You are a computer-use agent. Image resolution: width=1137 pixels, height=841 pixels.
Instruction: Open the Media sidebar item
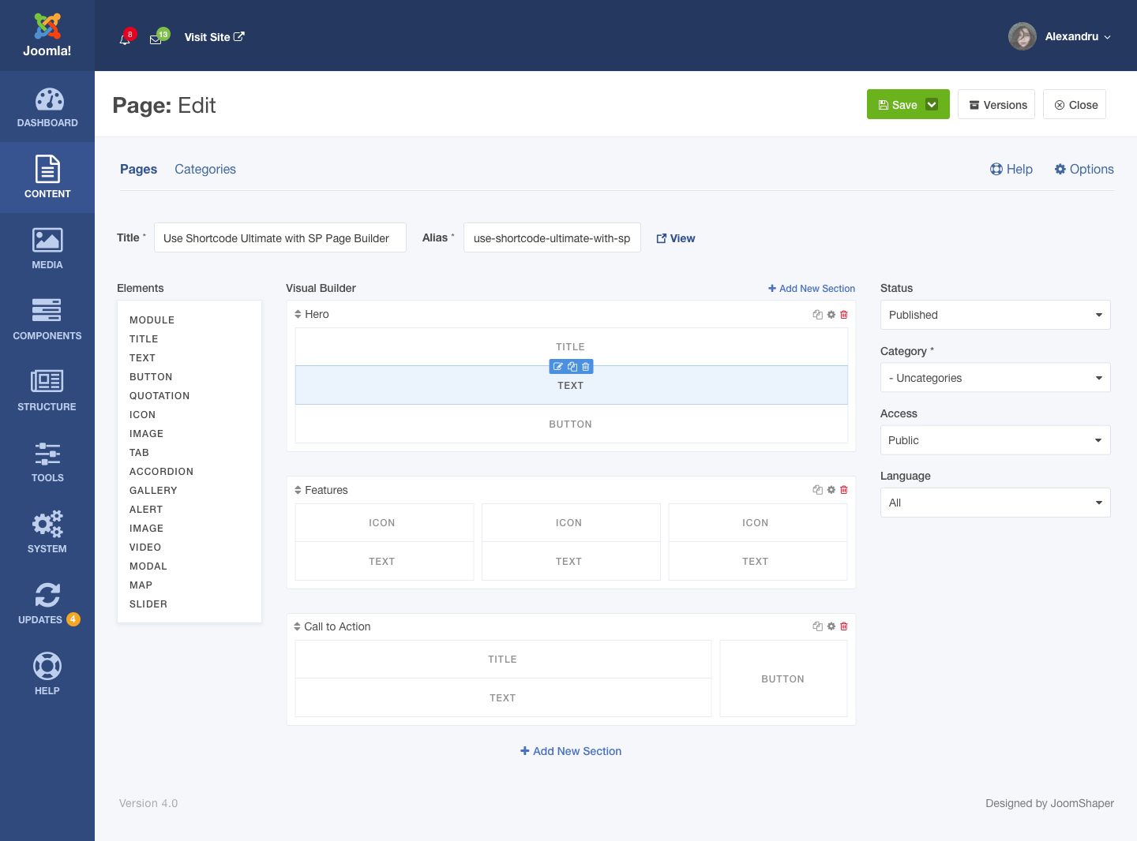[x=47, y=249]
